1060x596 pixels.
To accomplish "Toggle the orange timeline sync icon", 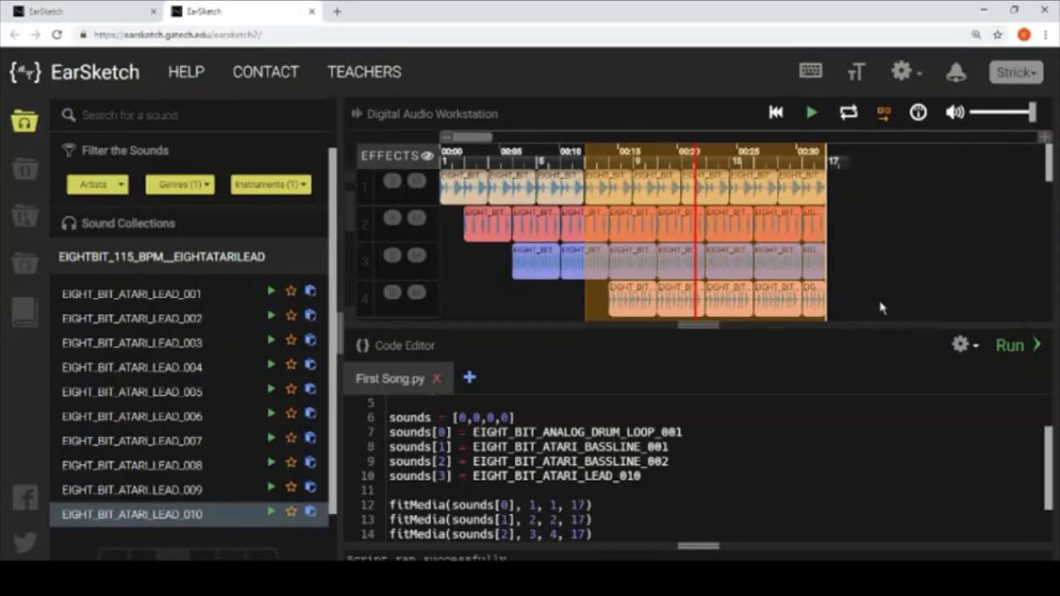I will pyautogui.click(x=884, y=113).
